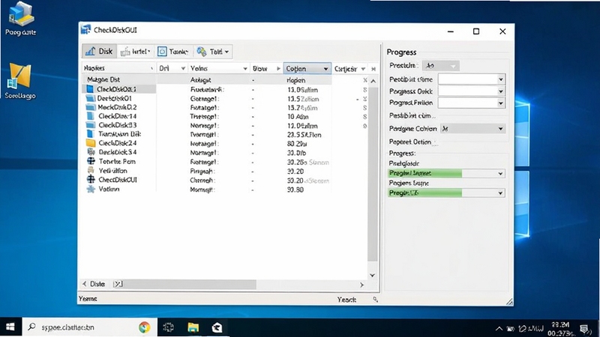Click the Yeack status bar text
The image size is (600, 337).
[x=346, y=300]
